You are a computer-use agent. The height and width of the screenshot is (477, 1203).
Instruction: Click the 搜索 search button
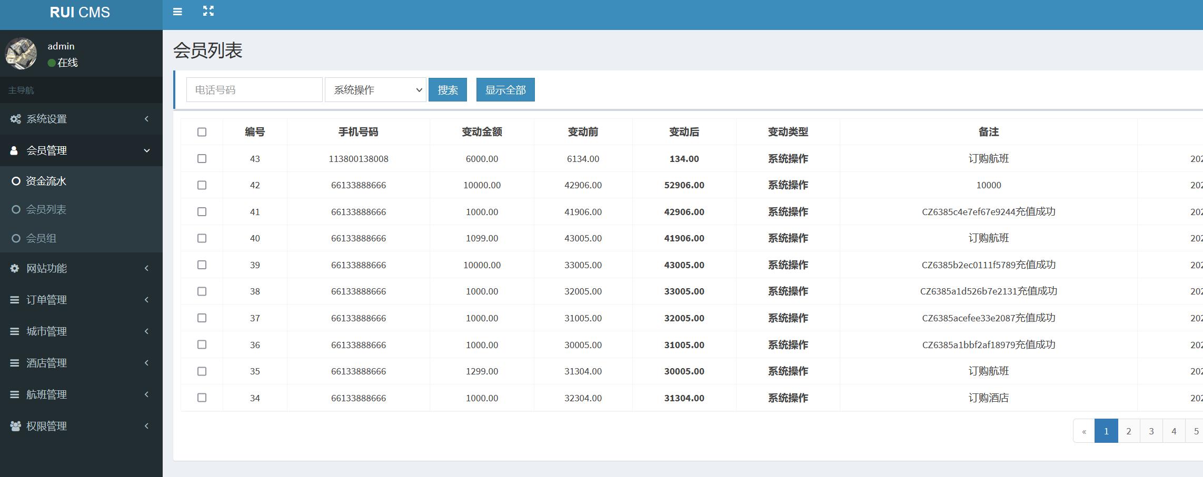point(448,90)
